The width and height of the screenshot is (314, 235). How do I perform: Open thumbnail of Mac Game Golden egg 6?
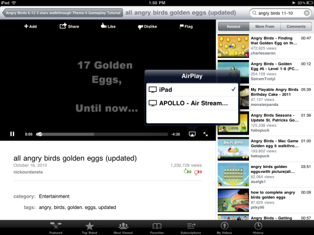[x=233, y=149]
